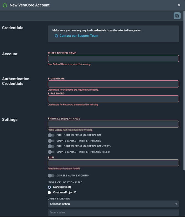The height and width of the screenshot is (217, 185).
Task: Close the New VeraCore Account dialog
Action: coord(179,5)
